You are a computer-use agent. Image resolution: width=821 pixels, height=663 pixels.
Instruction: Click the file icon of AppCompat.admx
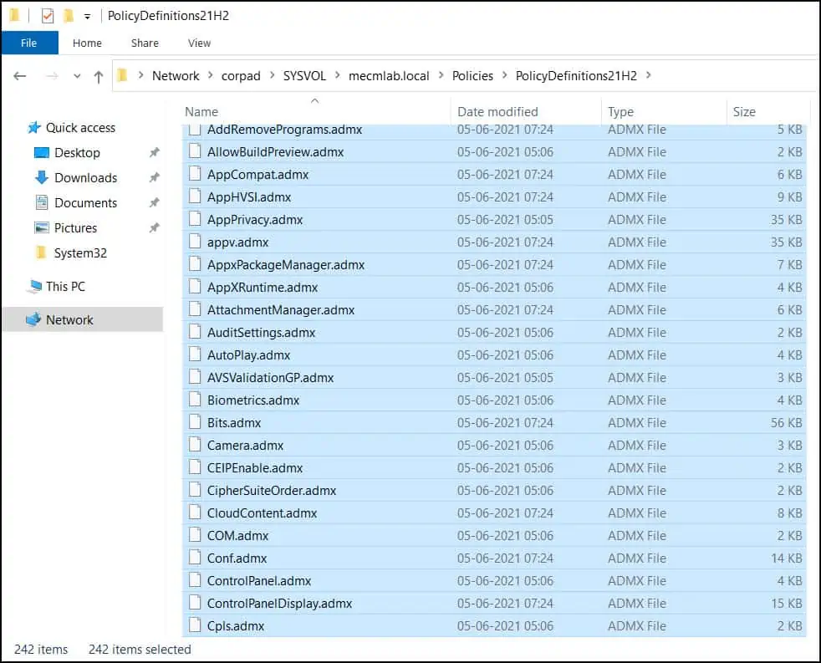[x=195, y=174]
